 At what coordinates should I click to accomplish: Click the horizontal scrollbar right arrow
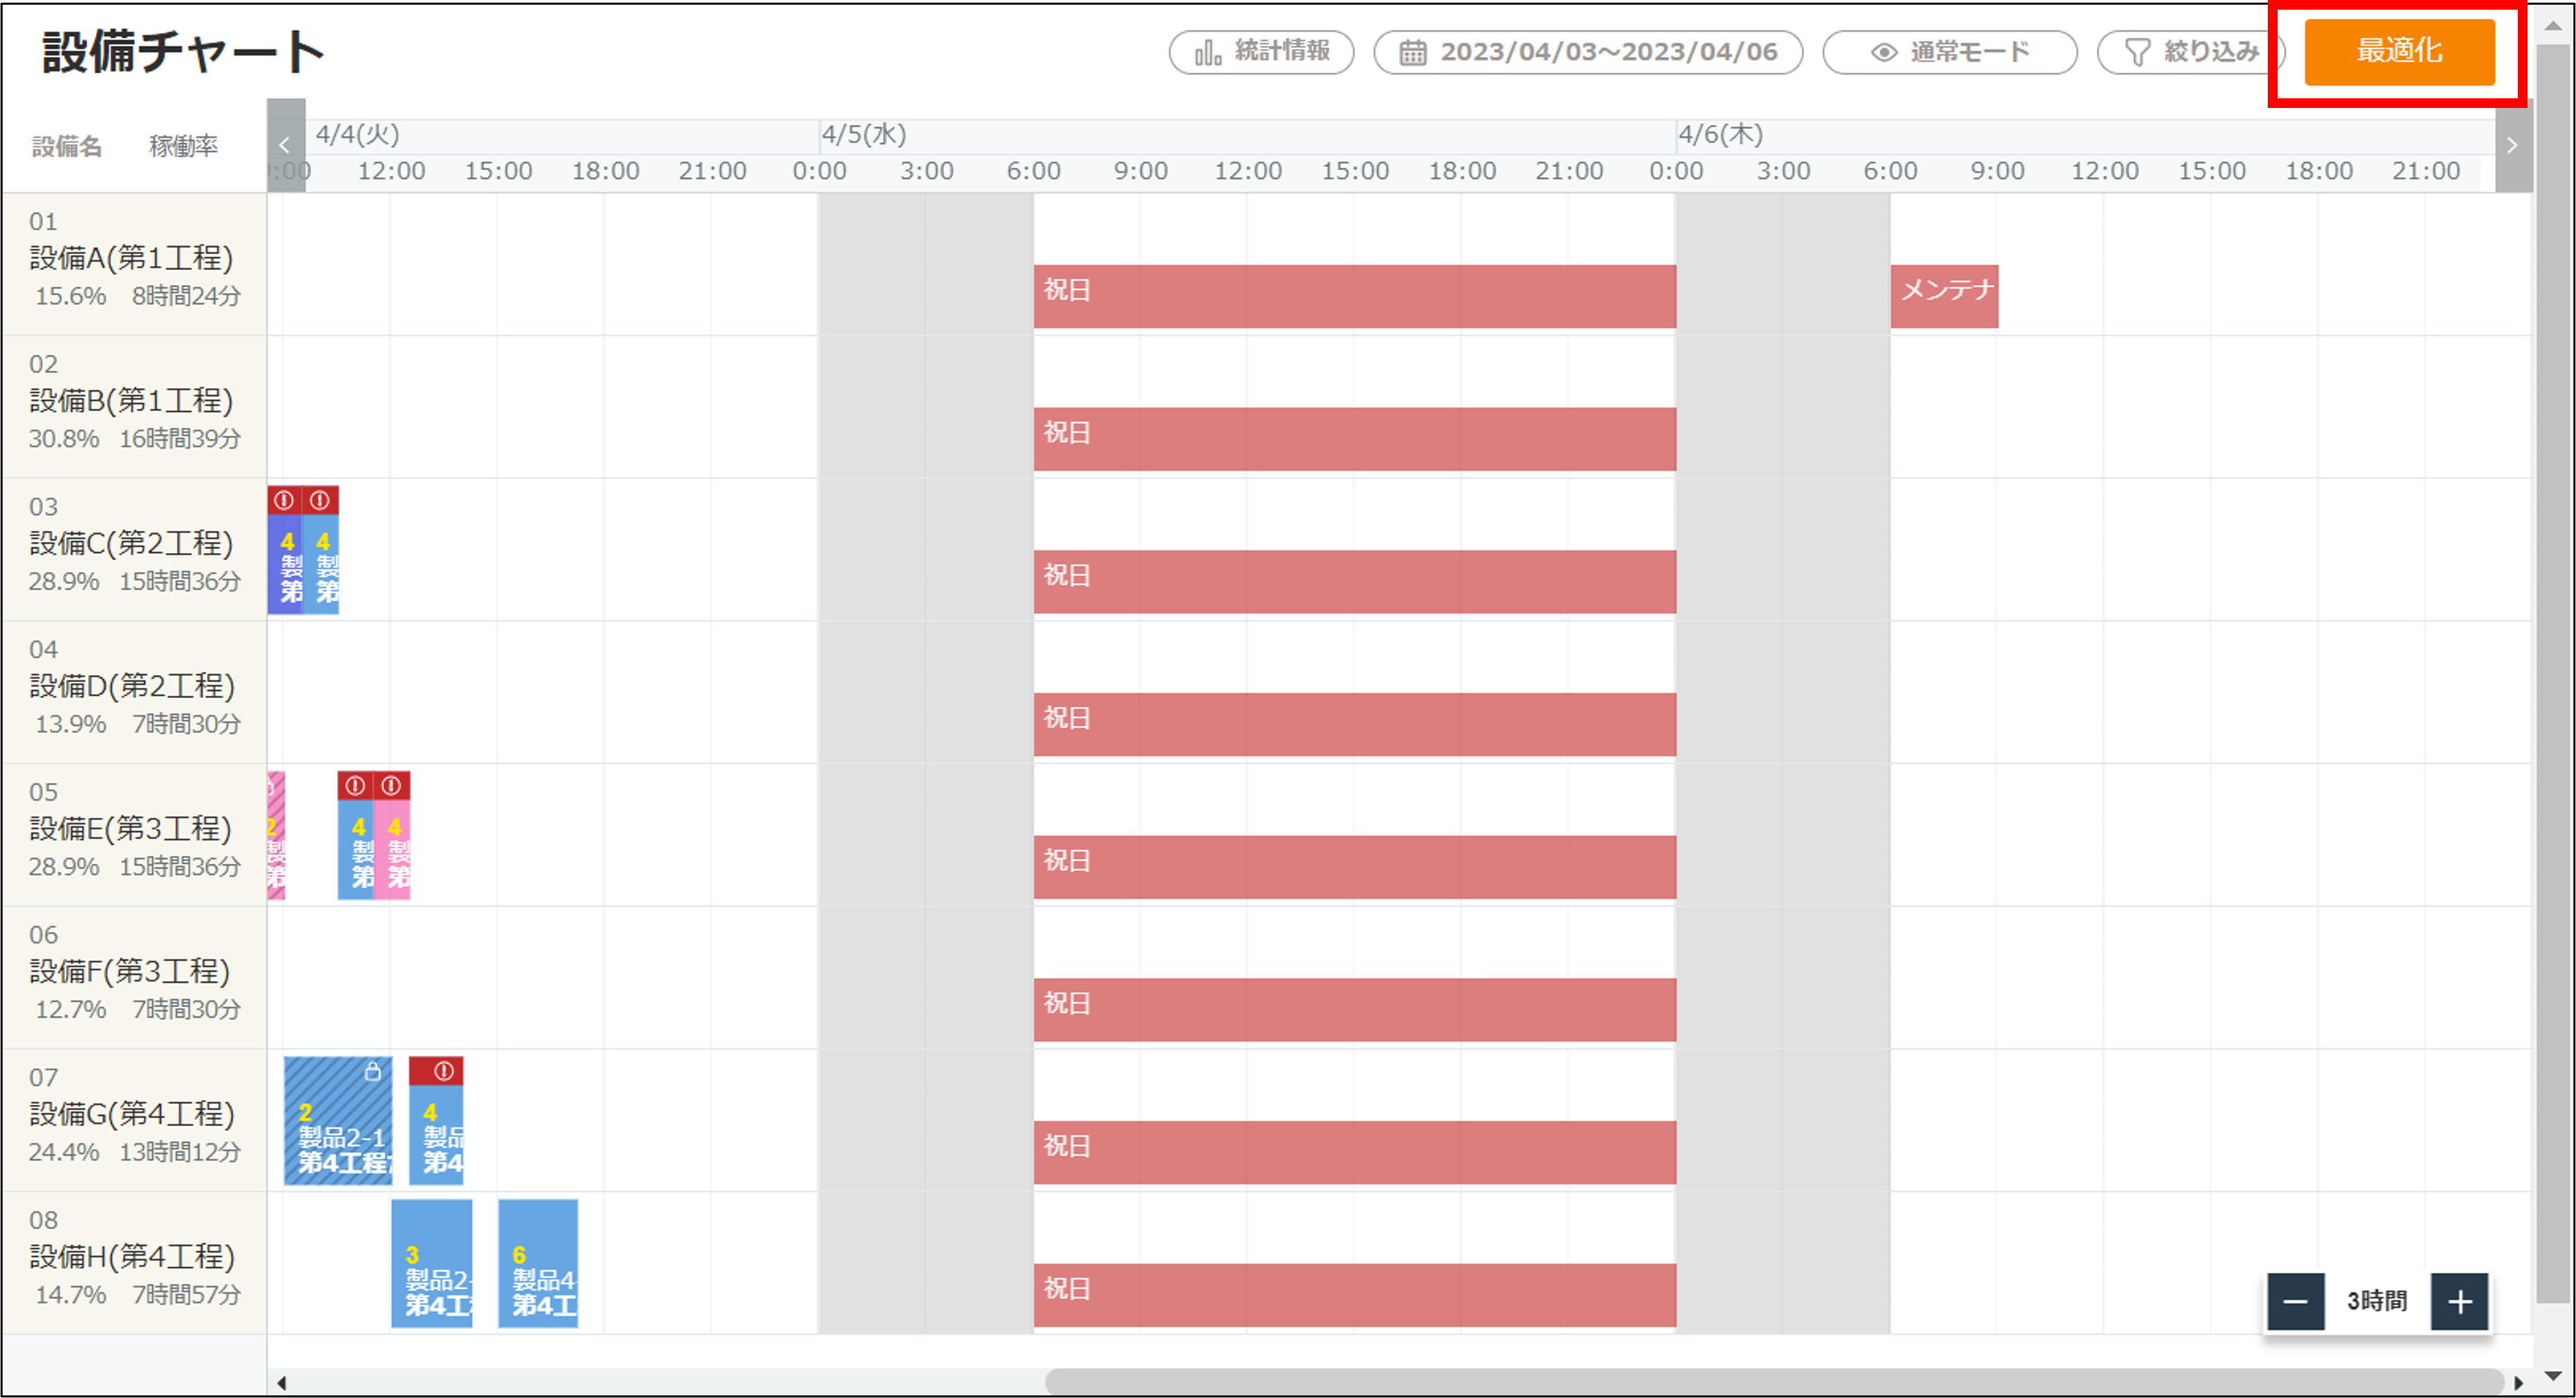2518,1384
